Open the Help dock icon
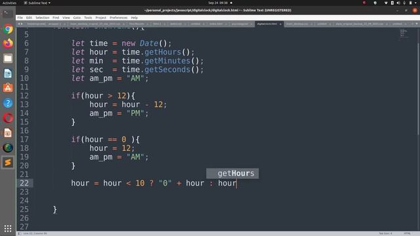 point(8,103)
